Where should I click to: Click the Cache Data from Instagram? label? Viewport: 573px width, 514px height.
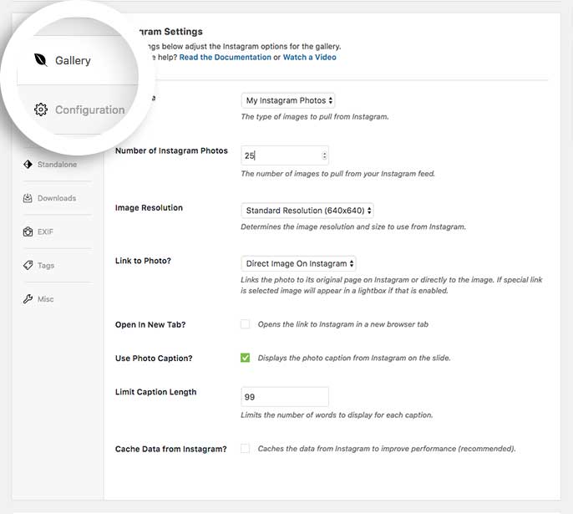(171, 449)
